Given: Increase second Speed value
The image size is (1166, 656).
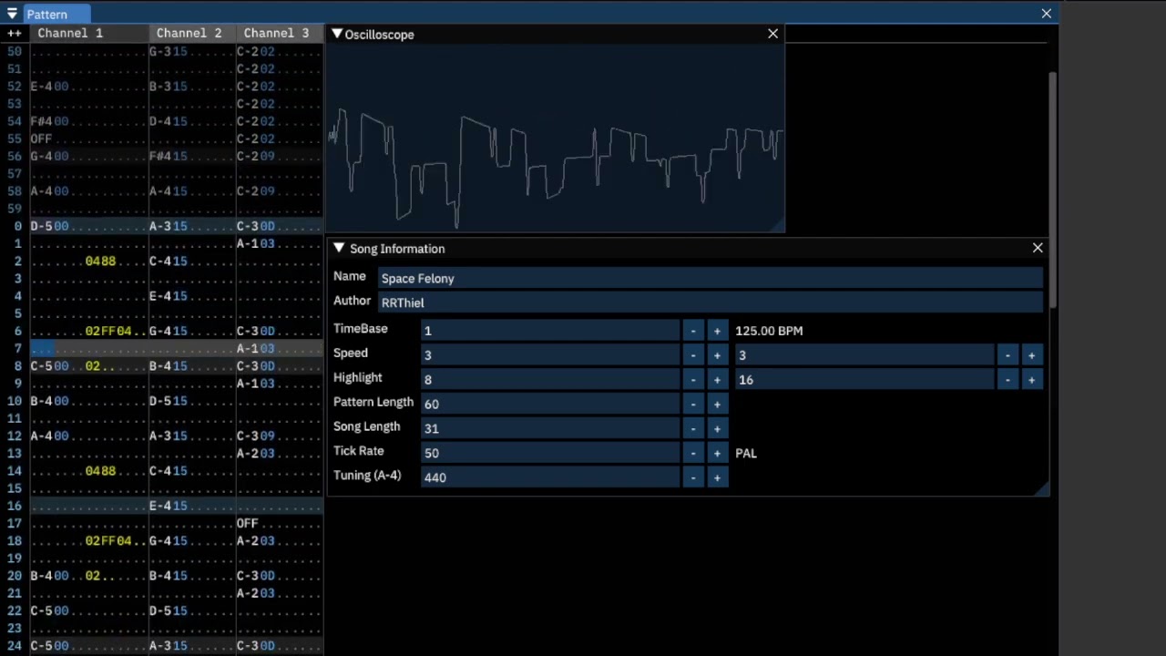Looking at the screenshot, I should [1031, 355].
